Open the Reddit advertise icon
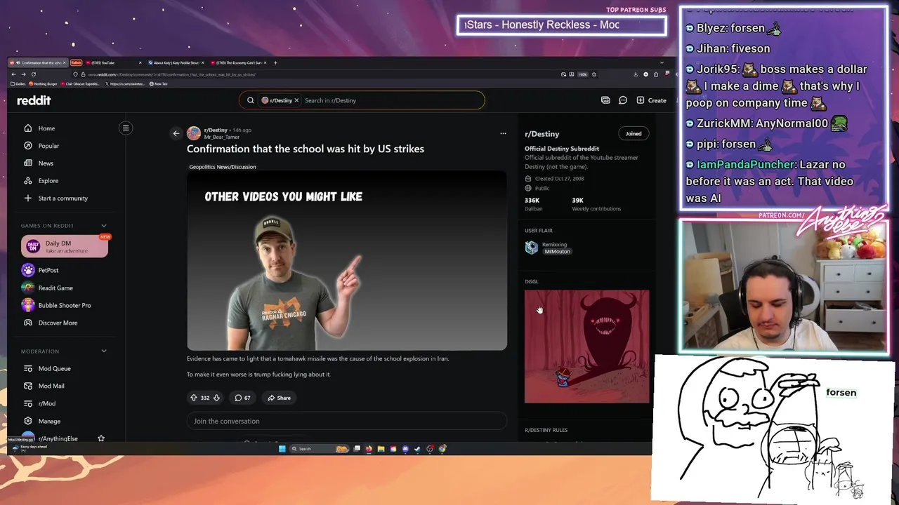Image resolution: width=899 pixels, height=505 pixels. pos(605,100)
